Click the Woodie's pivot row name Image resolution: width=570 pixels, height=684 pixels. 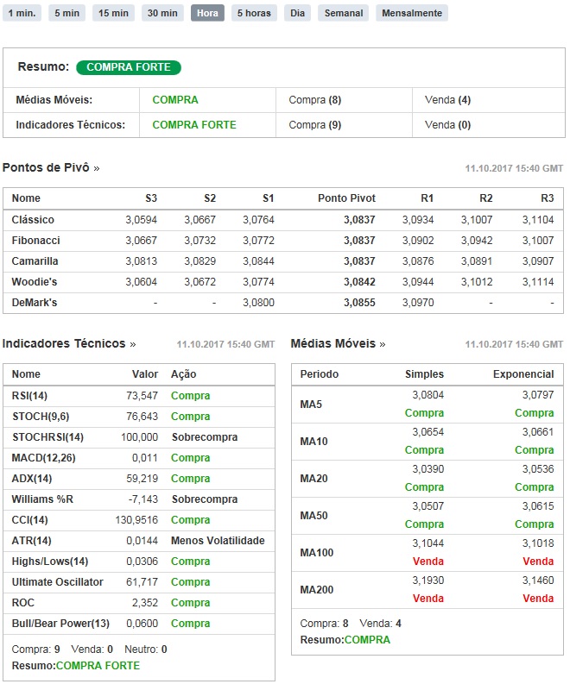click(35, 282)
